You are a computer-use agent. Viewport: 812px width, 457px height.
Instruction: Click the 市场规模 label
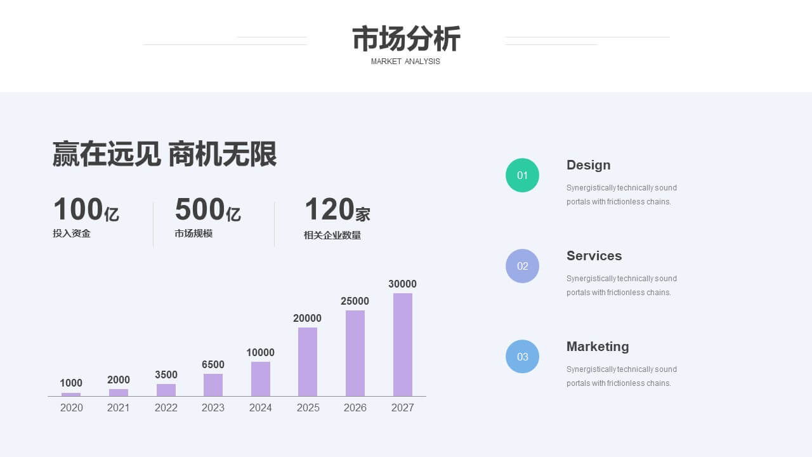[x=193, y=234]
